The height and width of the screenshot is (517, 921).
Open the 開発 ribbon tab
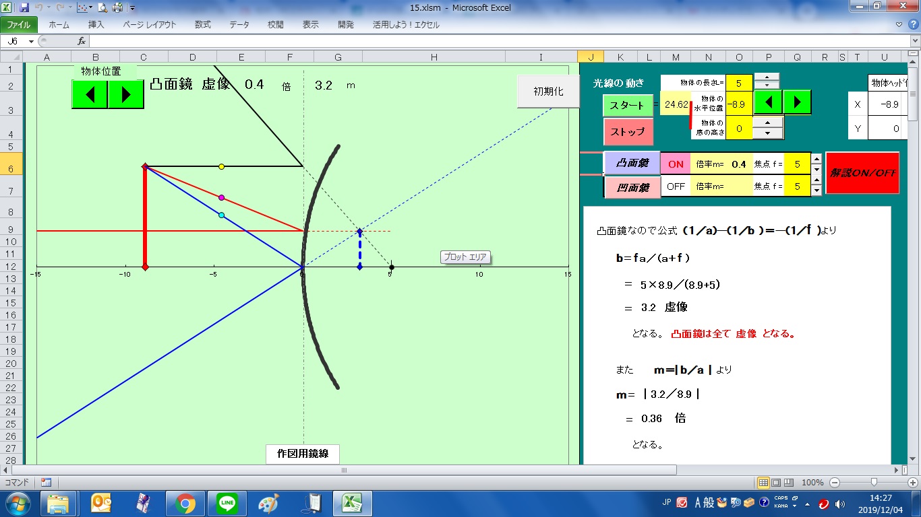pyautogui.click(x=346, y=24)
